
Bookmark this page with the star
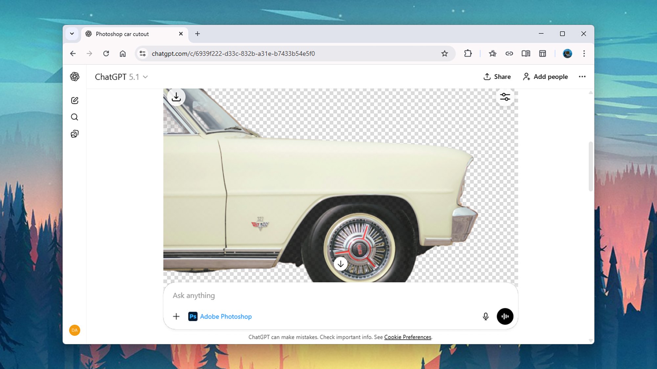[x=444, y=53]
